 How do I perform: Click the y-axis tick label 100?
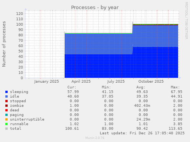(x=19, y=24)
